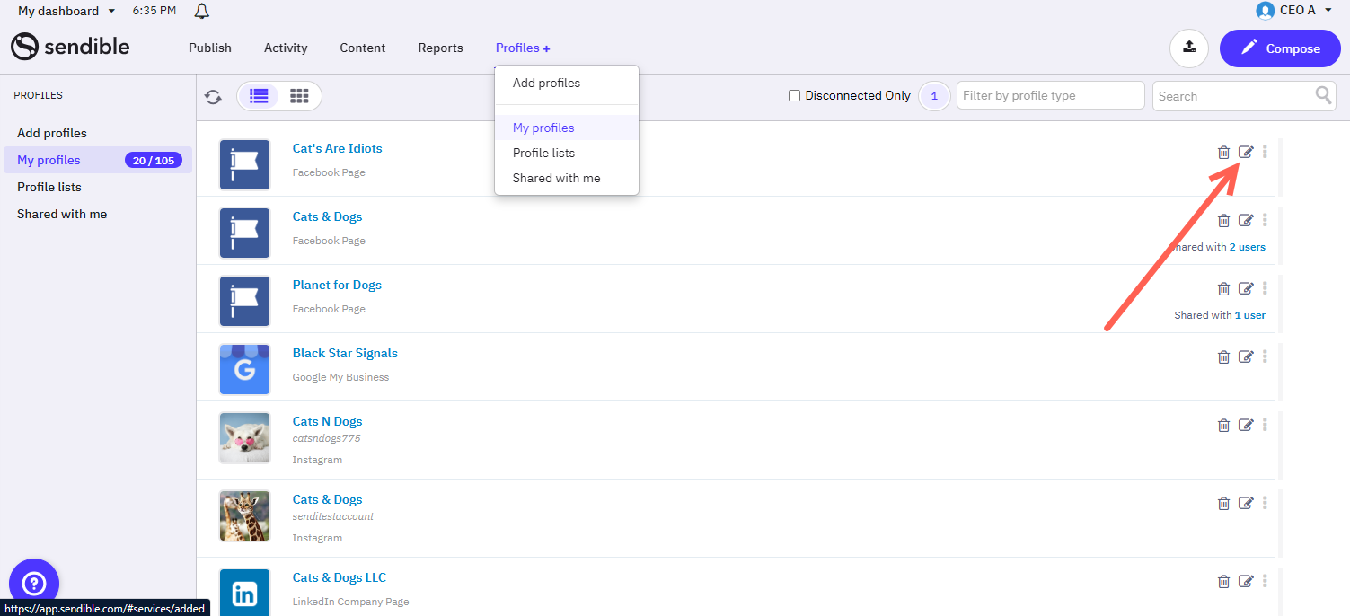Click the 2 users shared link

click(1248, 247)
